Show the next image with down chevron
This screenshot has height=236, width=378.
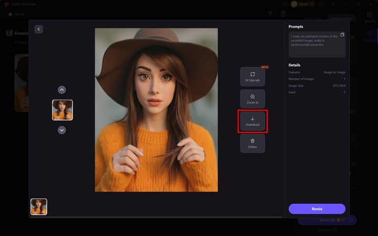click(x=62, y=130)
